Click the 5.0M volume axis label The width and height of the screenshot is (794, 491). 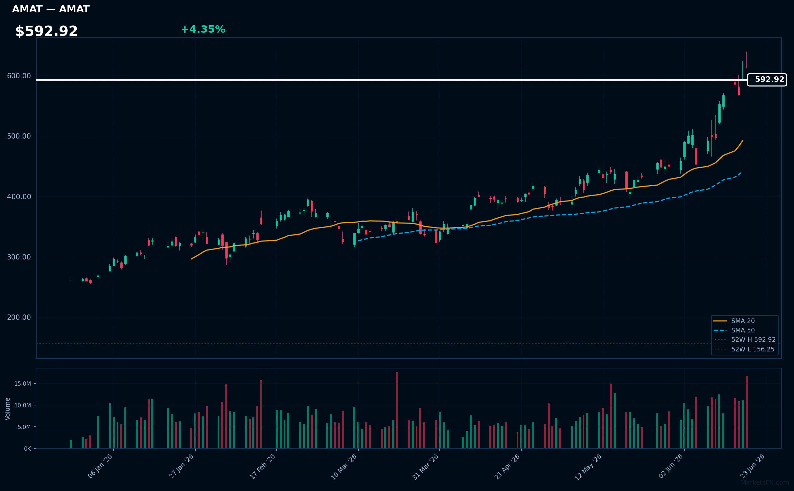[x=24, y=427]
